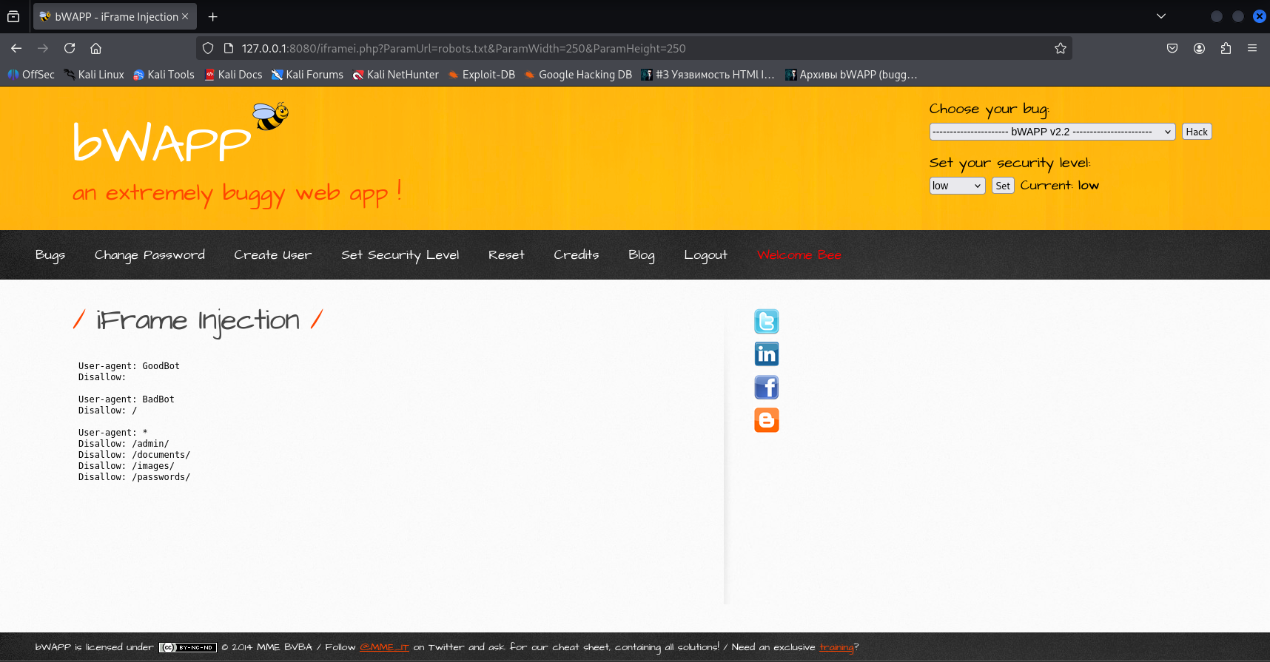This screenshot has width=1270, height=662.
Task: Open the Blogger icon link
Action: click(x=766, y=420)
